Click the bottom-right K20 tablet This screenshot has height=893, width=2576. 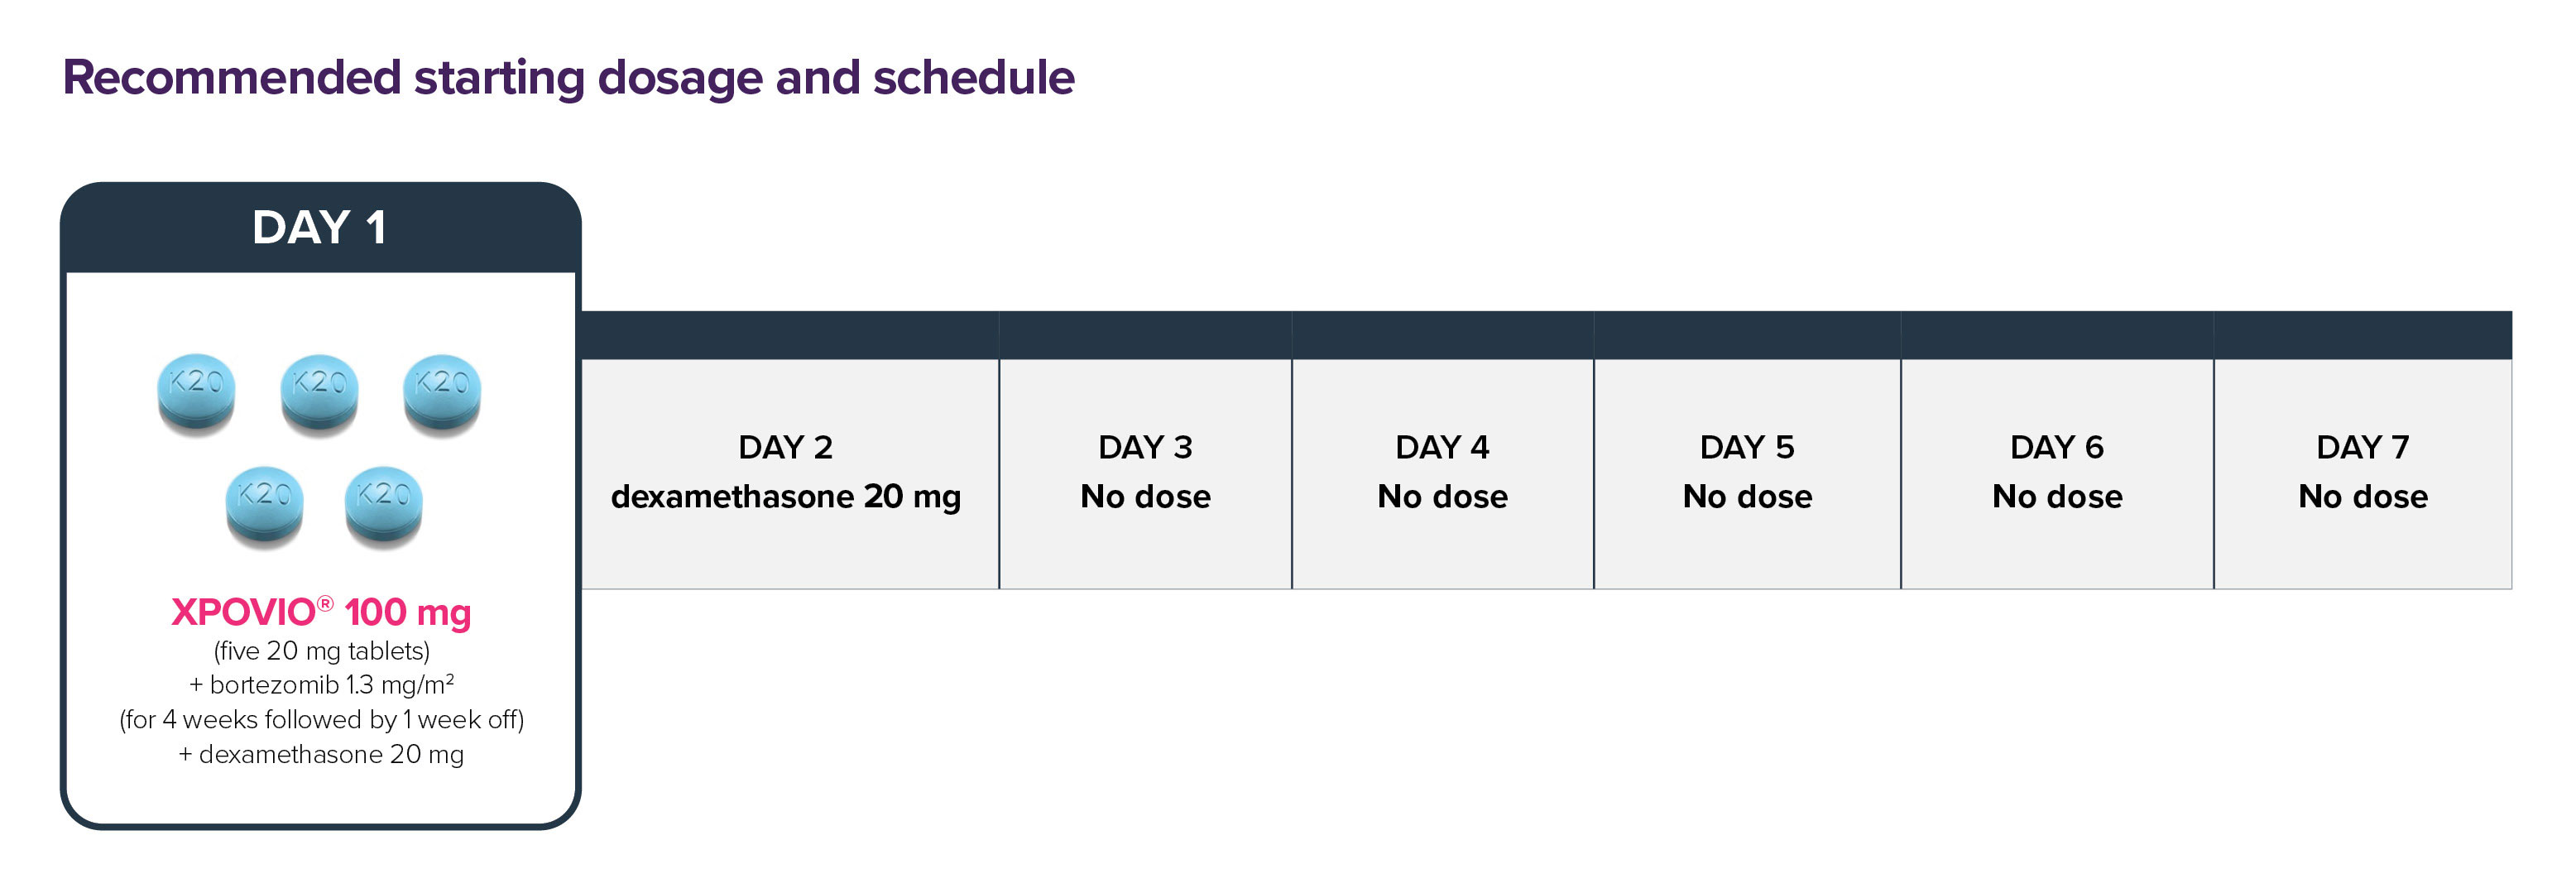pyautogui.click(x=384, y=505)
